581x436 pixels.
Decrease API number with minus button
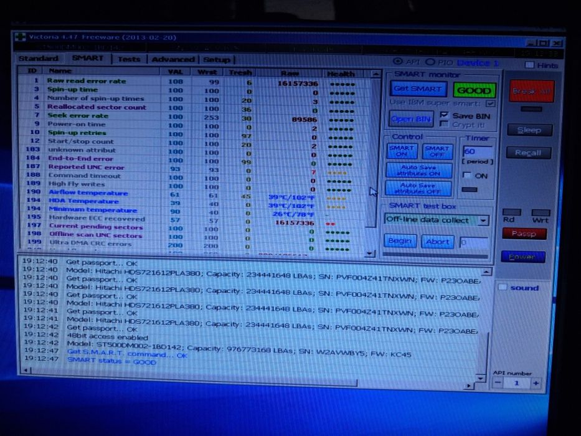pos(498,383)
